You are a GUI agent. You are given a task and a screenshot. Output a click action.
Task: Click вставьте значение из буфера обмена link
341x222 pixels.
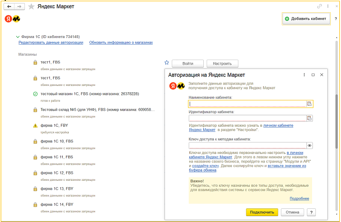[287, 166]
